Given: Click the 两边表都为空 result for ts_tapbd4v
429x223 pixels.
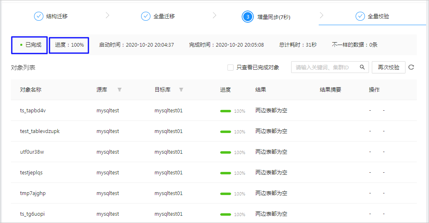Looking at the screenshot, I should (271, 111).
